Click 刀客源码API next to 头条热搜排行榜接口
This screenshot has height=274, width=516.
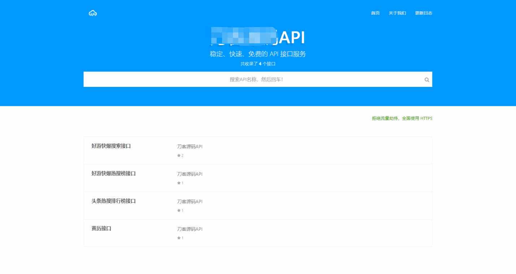pos(189,202)
